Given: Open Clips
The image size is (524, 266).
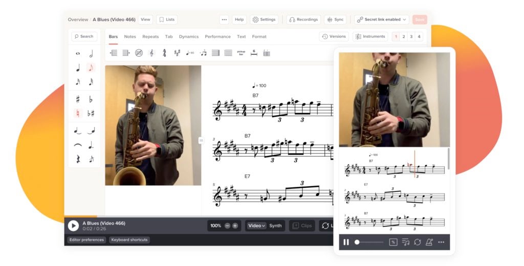Looking at the screenshot, I should point(302,226).
